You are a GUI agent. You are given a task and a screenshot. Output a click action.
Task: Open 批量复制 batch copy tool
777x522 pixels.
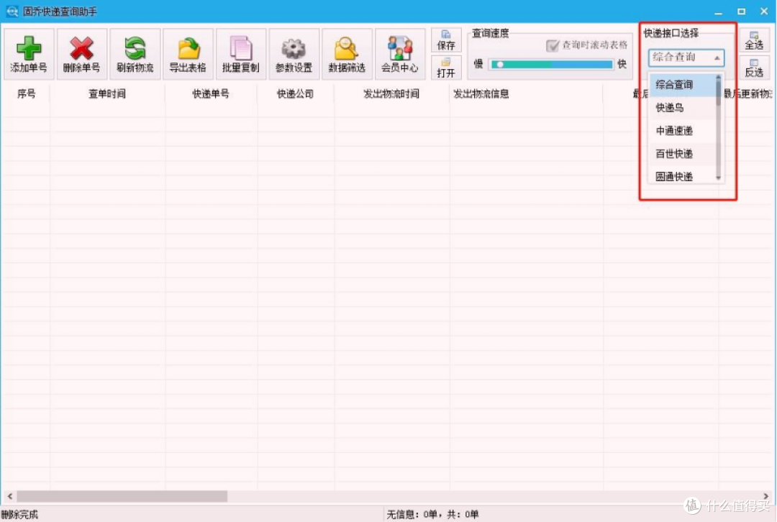(x=241, y=53)
